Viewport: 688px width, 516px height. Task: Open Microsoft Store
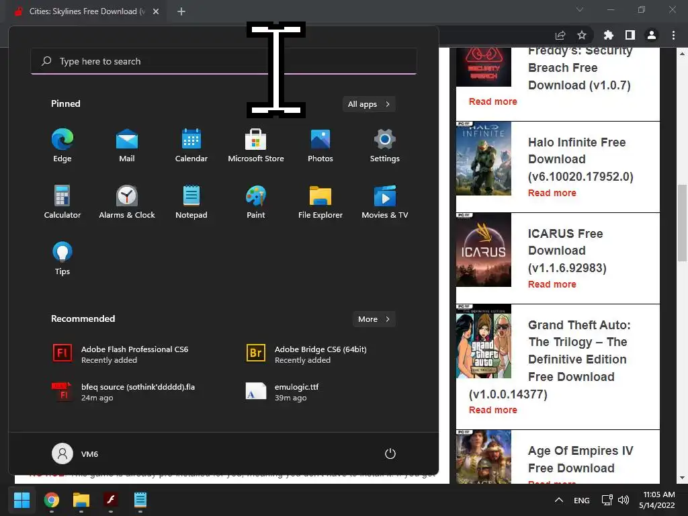point(256,146)
